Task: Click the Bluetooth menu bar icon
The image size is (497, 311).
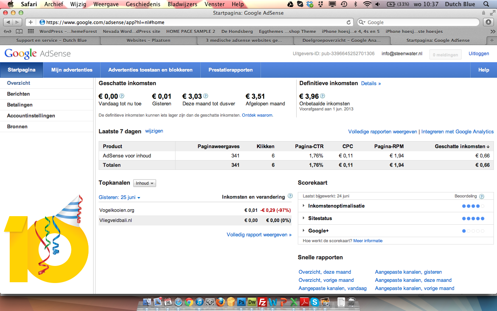Action: point(355,4)
